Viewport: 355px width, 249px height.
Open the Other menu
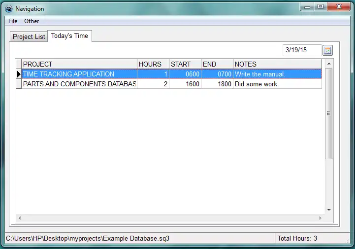tap(32, 21)
